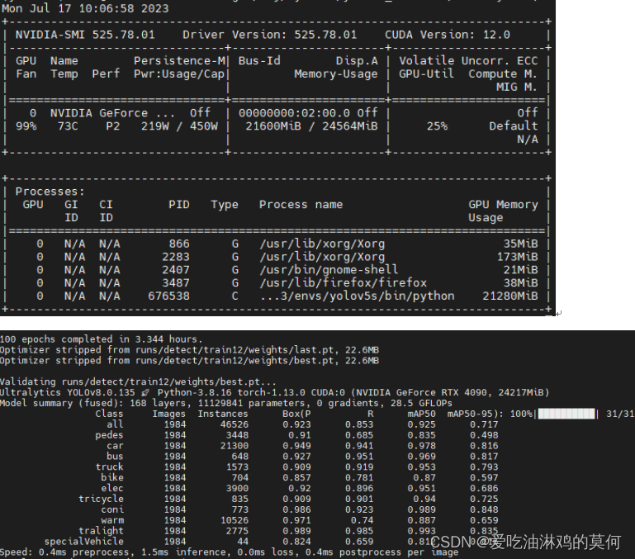The height and width of the screenshot is (559, 635).
Task: Click the mAP50 column header
Action: (422, 414)
